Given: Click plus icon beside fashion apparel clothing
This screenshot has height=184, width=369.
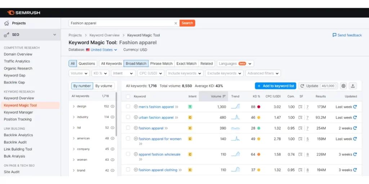Looking at the screenshot, I should pyautogui.click(x=135, y=170).
